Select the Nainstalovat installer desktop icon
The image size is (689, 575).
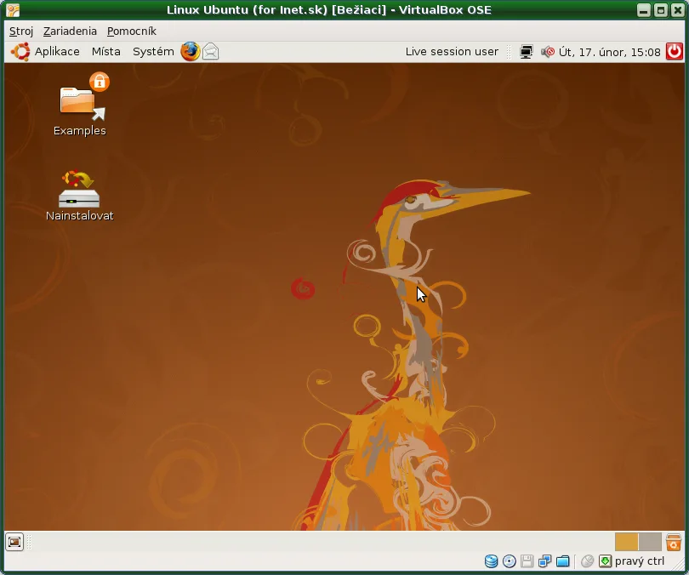click(80, 196)
